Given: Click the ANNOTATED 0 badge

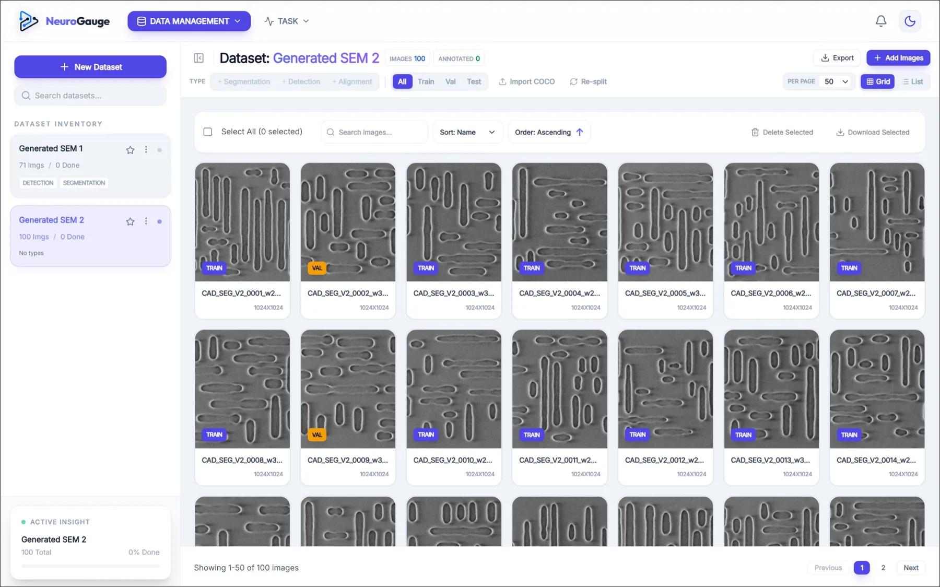Looking at the screenshot, I should pyautogui.click(x=459, y=58).
